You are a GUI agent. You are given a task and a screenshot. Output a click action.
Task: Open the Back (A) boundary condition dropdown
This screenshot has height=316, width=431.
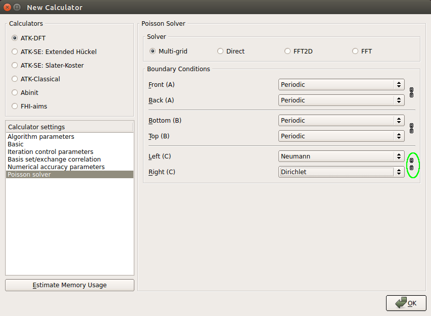pyautogui.click(x=342, y=100)
